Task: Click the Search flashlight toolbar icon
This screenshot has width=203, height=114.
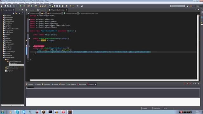Action: click(x=45, y=6)
